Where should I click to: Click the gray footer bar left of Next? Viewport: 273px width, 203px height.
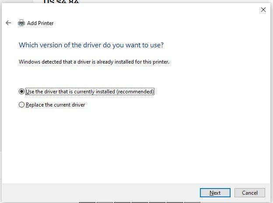pyautogui.click(x=101, y=193)
